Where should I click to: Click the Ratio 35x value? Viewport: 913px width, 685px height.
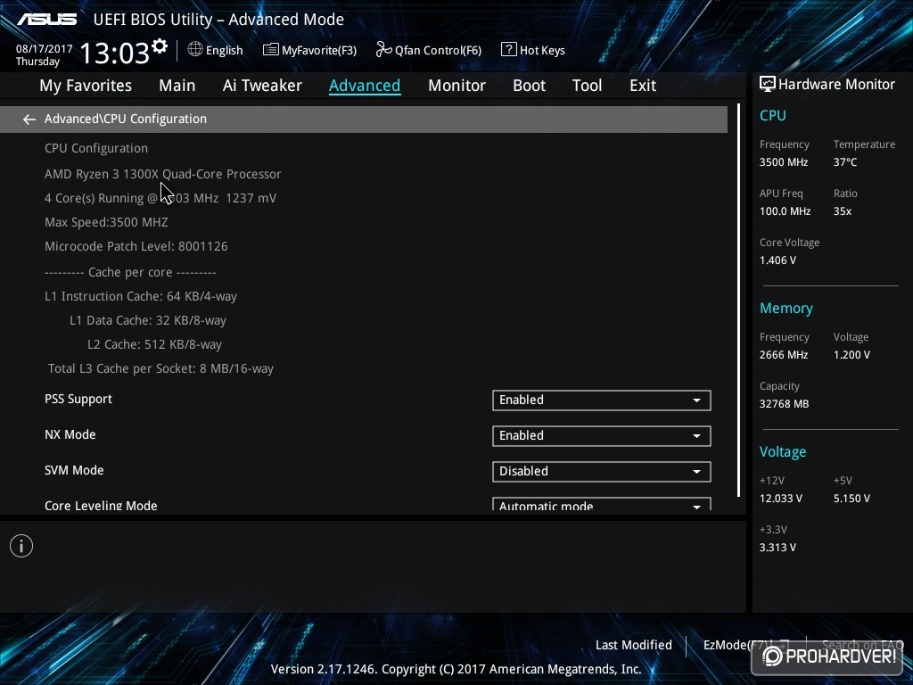click(x=842, y=211)
